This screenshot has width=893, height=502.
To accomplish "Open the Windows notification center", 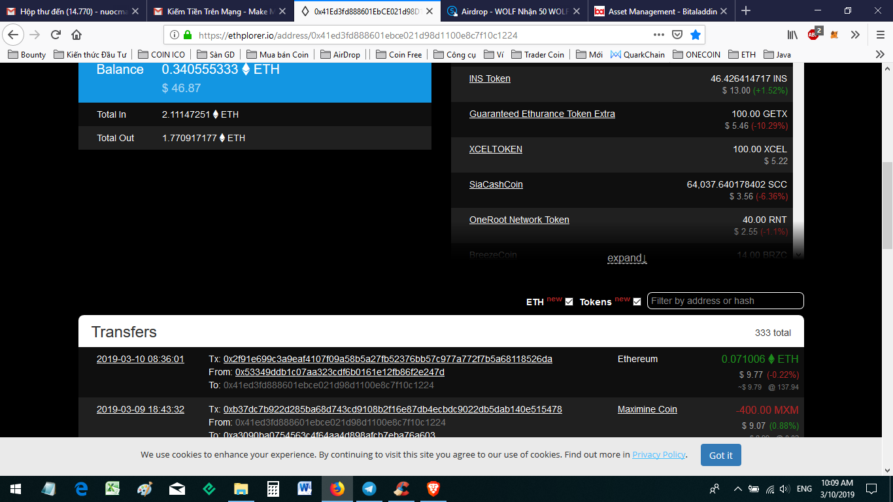I will [871, 489].
